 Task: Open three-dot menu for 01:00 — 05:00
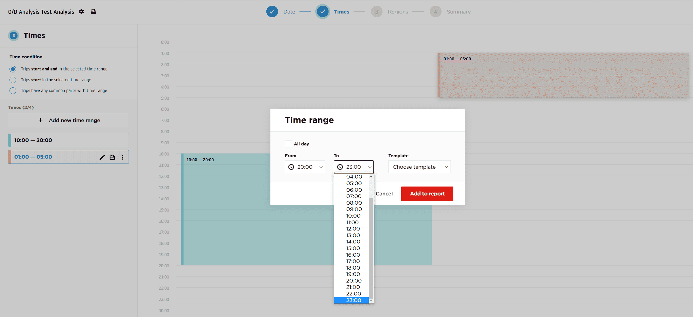click(x=123, y=157)
